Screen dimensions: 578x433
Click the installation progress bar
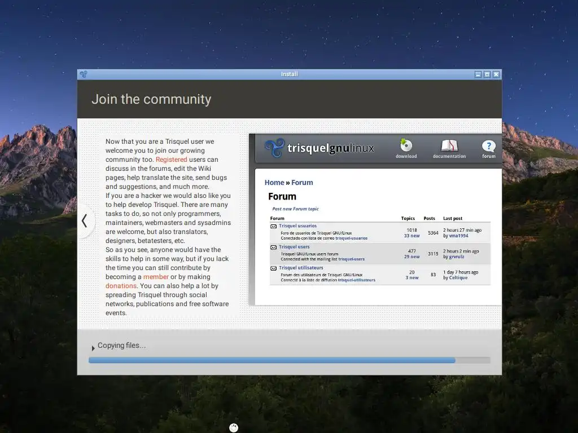click(x=290, y=360)
